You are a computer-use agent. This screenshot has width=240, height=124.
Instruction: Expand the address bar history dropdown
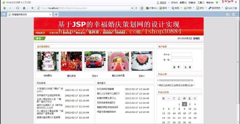132,8
